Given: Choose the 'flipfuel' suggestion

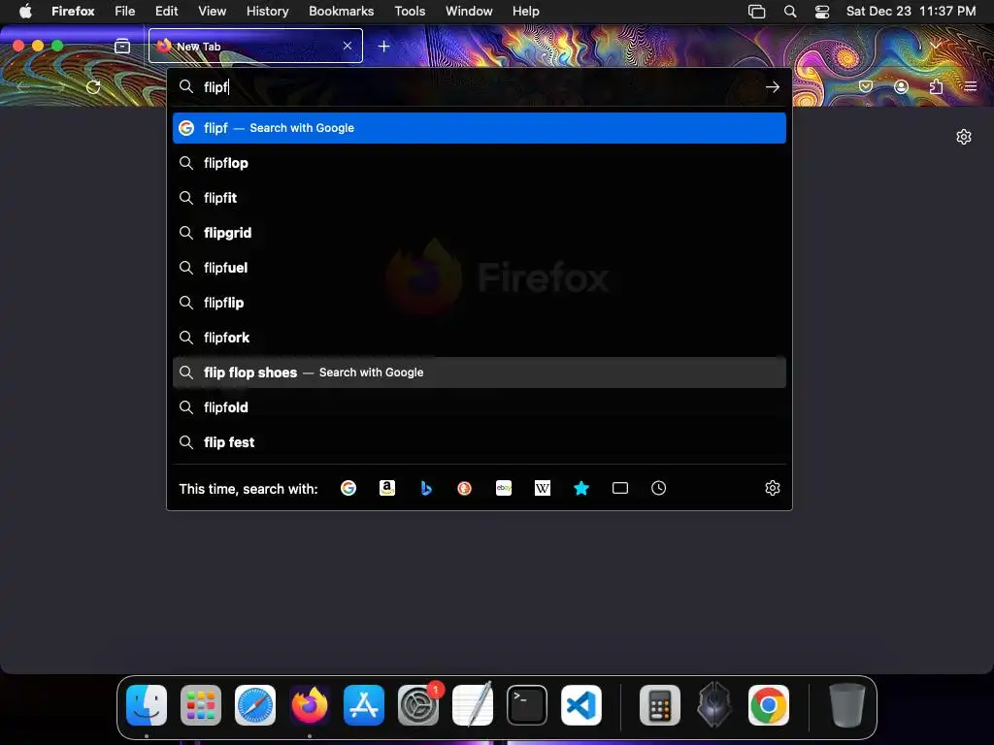Looking at the screenshot, I should (x=480, y=268).
